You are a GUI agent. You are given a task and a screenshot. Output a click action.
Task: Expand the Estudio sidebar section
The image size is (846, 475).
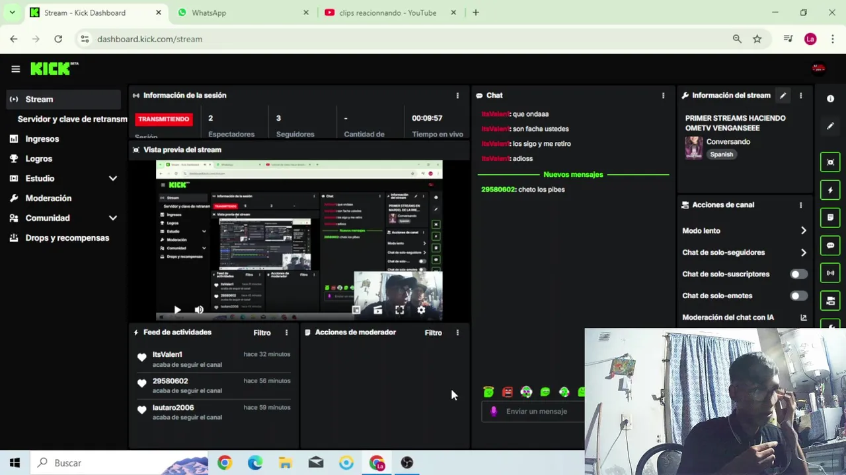coord(113,178)
